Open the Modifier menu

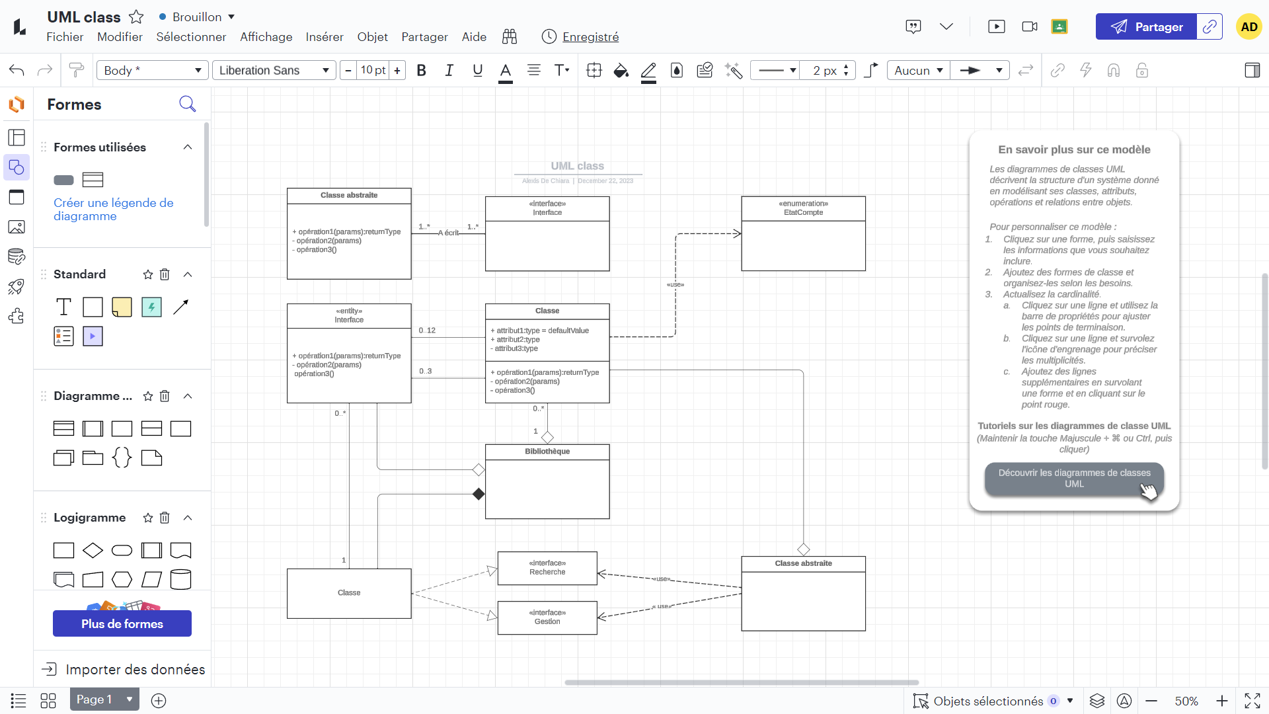click(x=120, y=36)
